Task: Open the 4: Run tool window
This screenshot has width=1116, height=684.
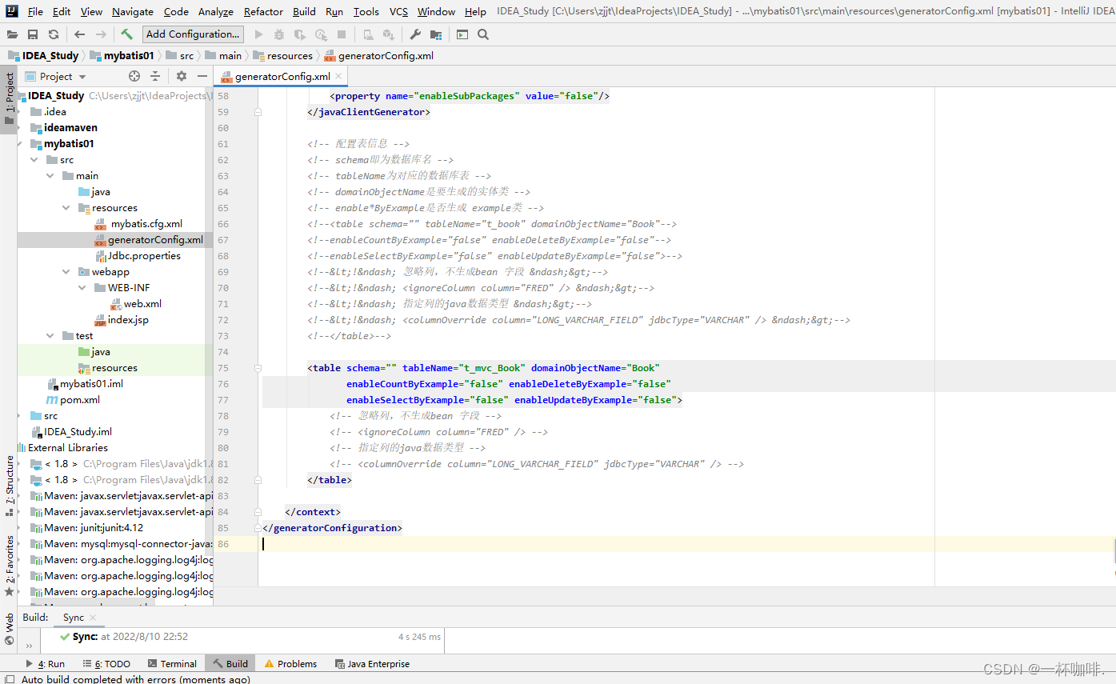Action: (x=45, y=664)
